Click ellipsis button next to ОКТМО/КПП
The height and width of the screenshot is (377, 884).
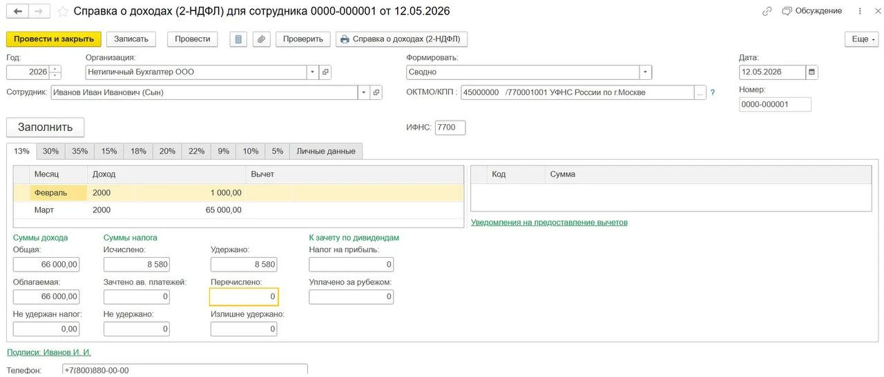tap(700, 92)
